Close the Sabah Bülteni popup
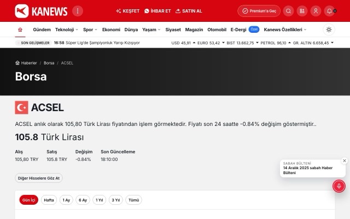Viewport: 350px width, 219px height. [345, 160]
